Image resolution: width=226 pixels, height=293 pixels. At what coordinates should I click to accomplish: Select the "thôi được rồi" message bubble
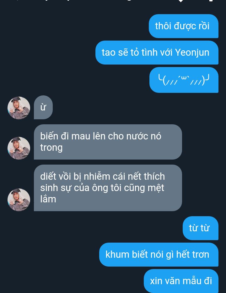[x=184, y=26]
